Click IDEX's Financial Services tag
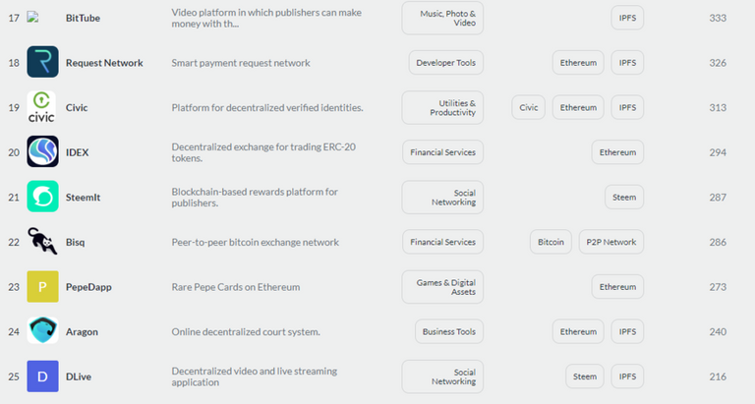The image size is (755, 404). pos(442,152)
